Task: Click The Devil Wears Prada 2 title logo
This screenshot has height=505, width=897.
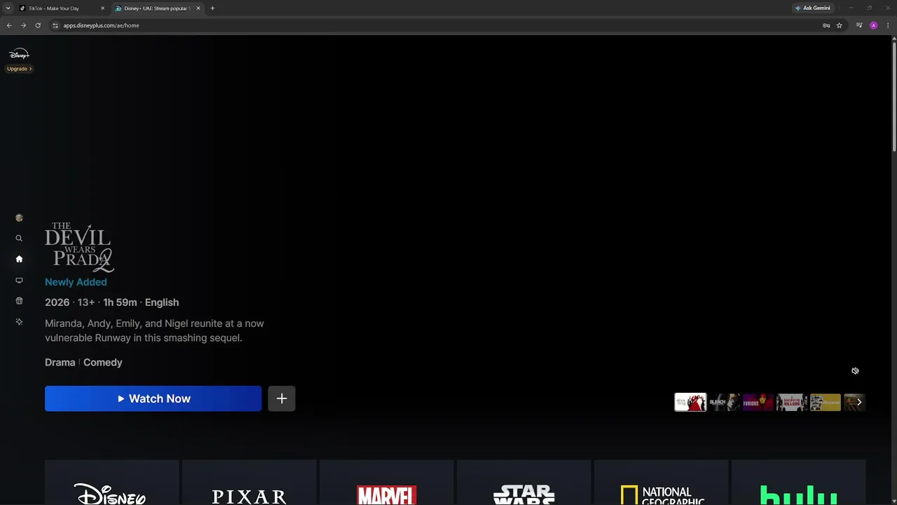Action: [x=79, y=247]
